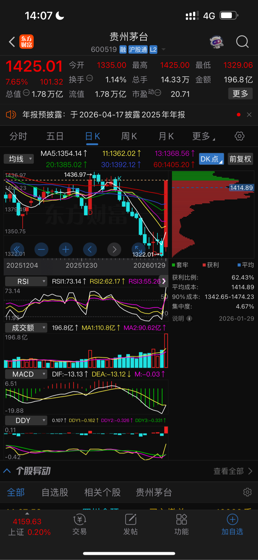Zoom in the chart with plus
This screenshot has width=258, height=560.
[x=66, y=249]
